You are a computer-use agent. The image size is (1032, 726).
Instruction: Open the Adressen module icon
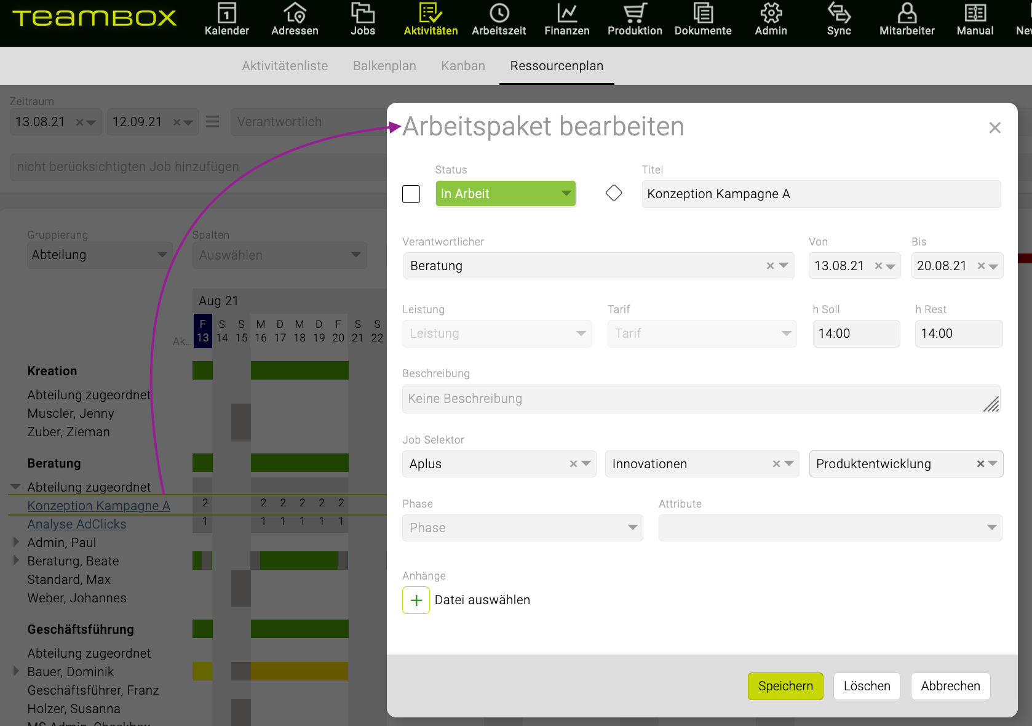tap(295, 14)
